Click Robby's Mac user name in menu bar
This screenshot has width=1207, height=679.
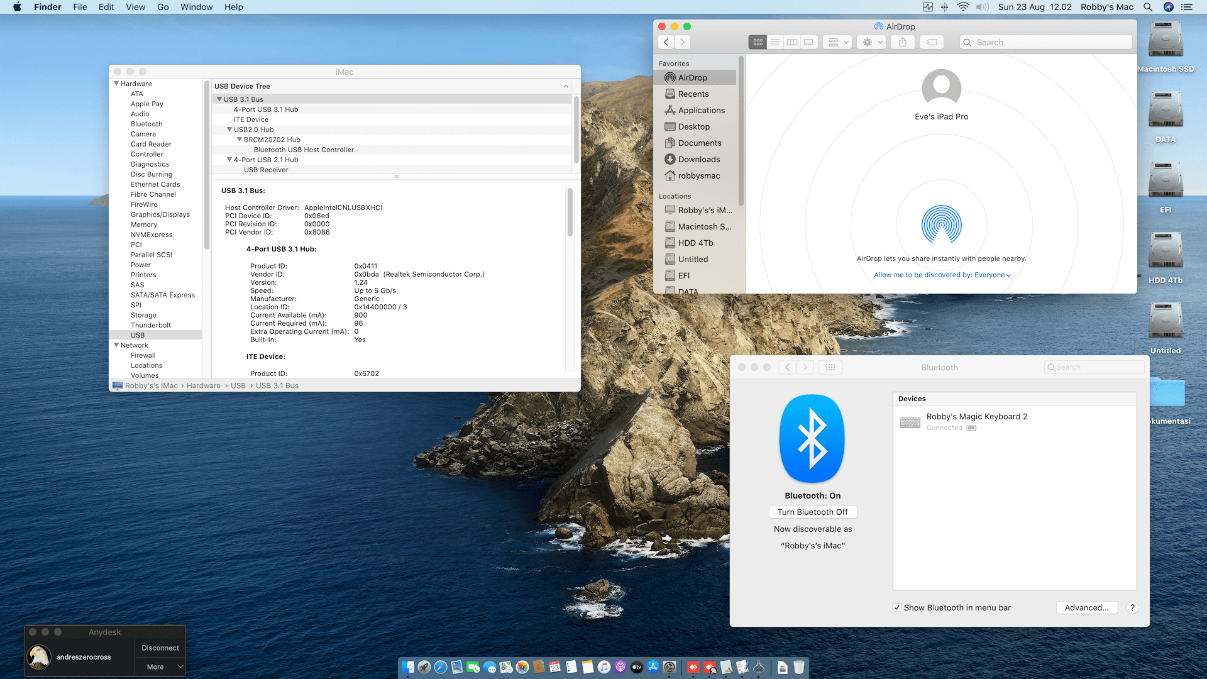click(x=1107, y=7)
